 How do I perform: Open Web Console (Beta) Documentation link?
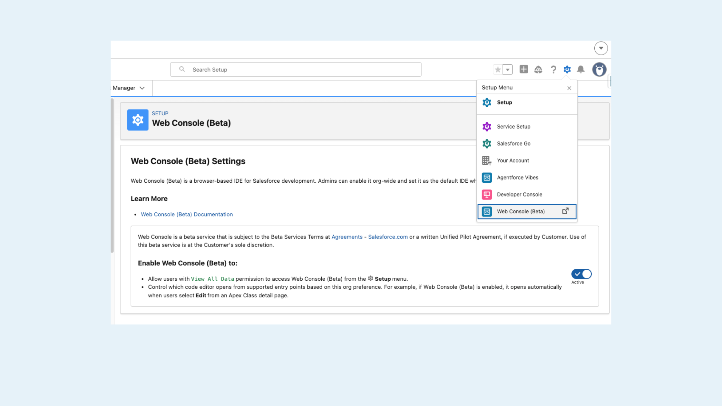[x=187, y=214]
